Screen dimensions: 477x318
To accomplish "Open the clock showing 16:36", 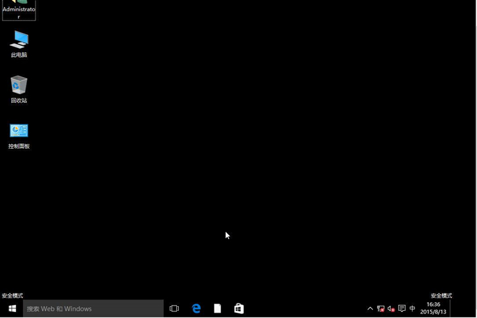I will [433, 308].
